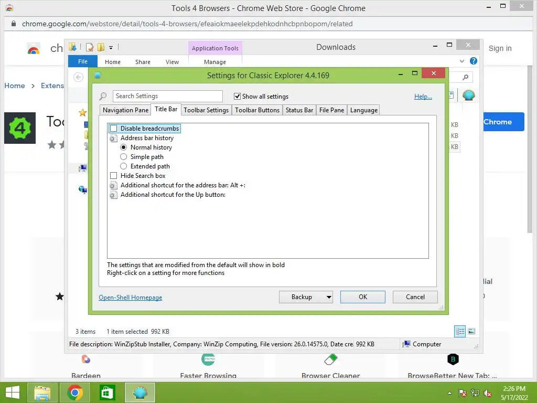The width and height of the screenshot is (537, 403).
Task: Open the Manage tab under Application Tools
Action: [x=214, y=62]
